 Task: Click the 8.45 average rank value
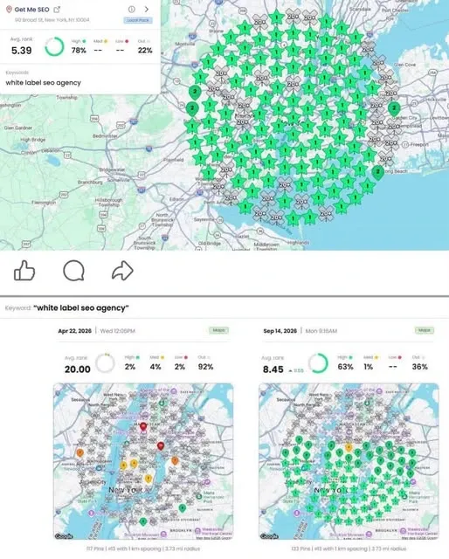pyautogui.click(x=273, y=369)
